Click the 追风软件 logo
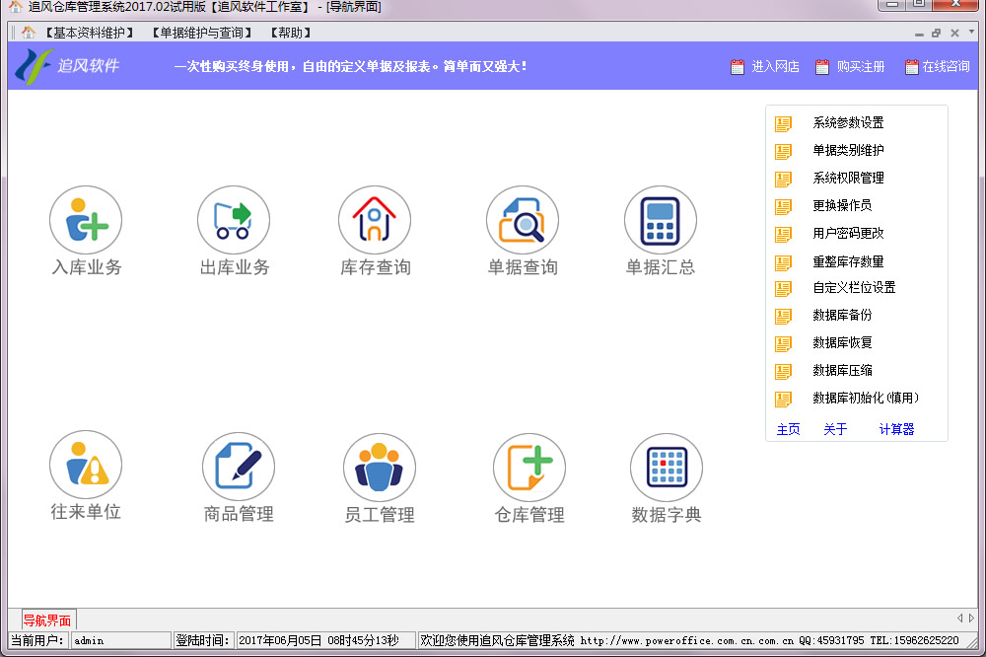Screen dimensions: 986x657 [67, 66]
